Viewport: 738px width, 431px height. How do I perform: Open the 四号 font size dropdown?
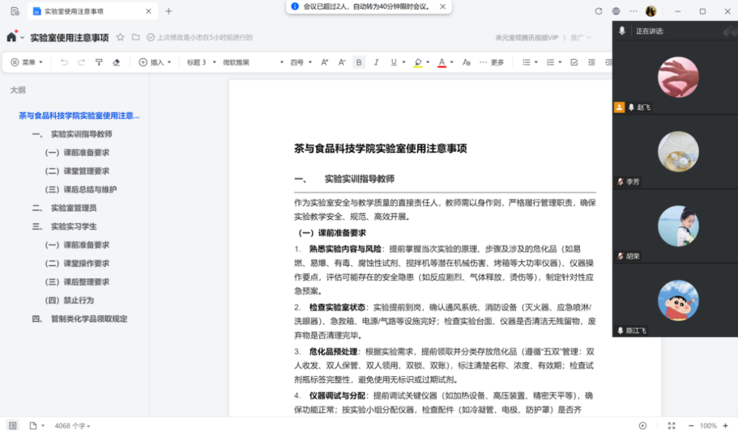[x=301, y=62]
